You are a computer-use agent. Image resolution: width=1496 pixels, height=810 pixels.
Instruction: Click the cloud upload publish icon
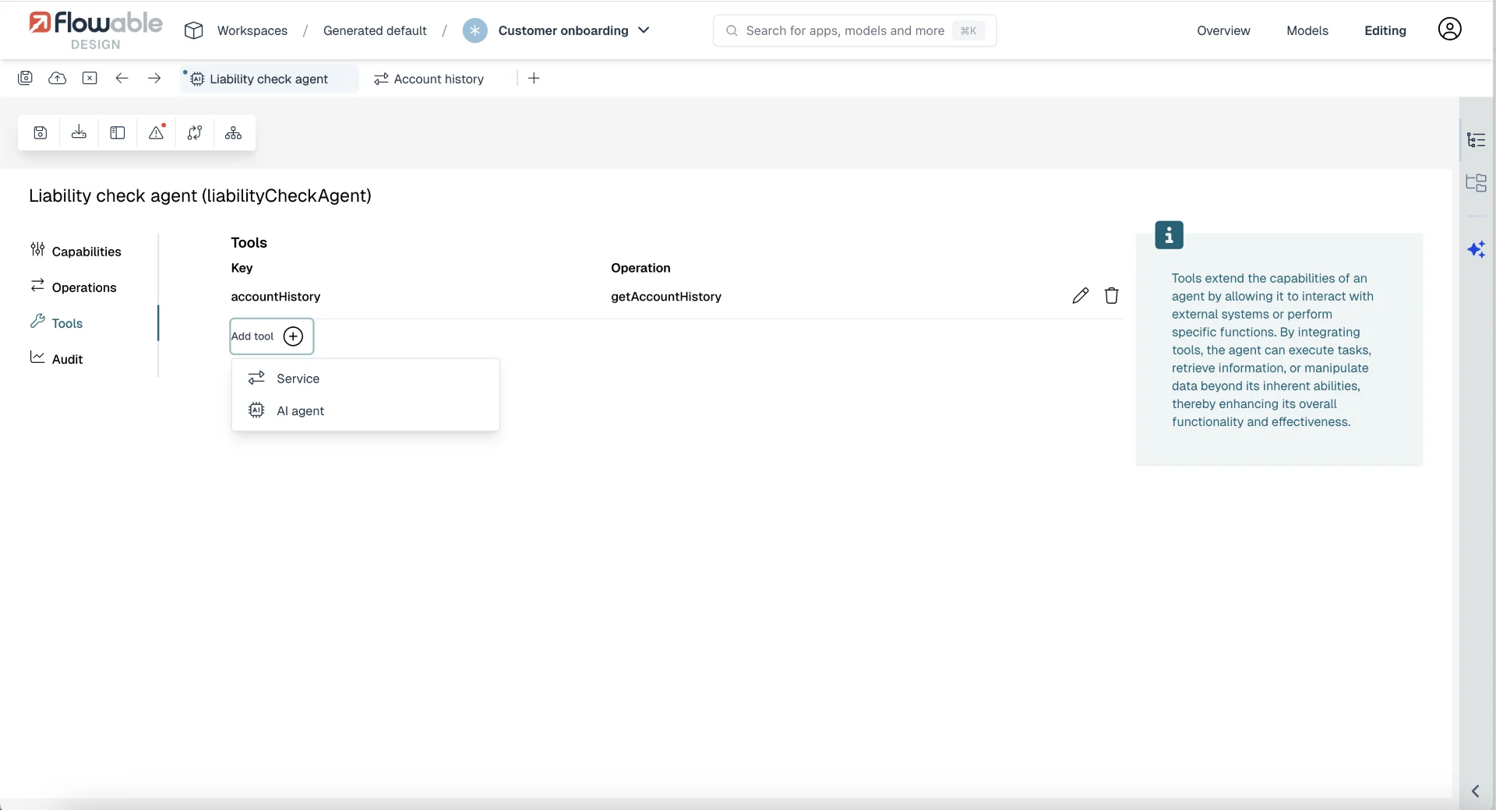pos(58,78)
